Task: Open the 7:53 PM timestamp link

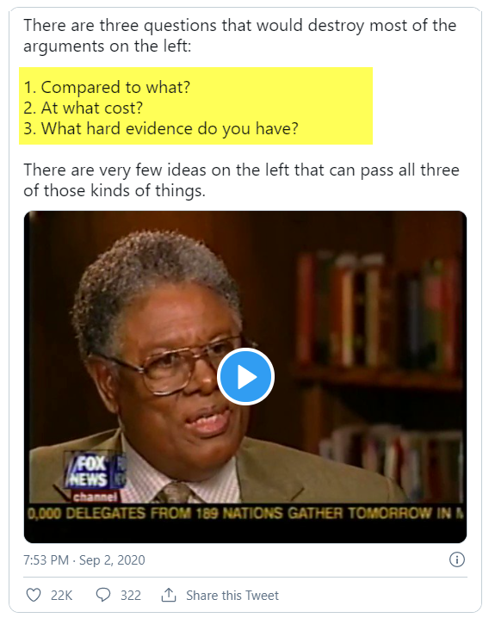Action: pos(46,560)
